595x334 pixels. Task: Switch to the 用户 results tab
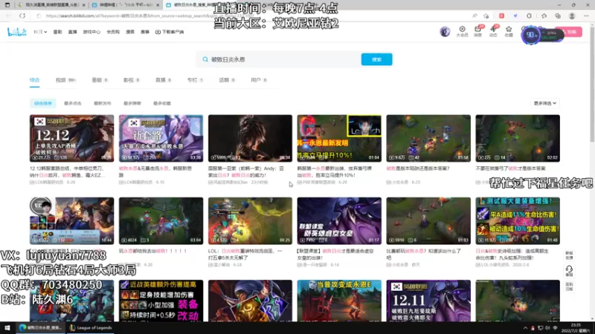pyautogui.click(x=259, y=80)
